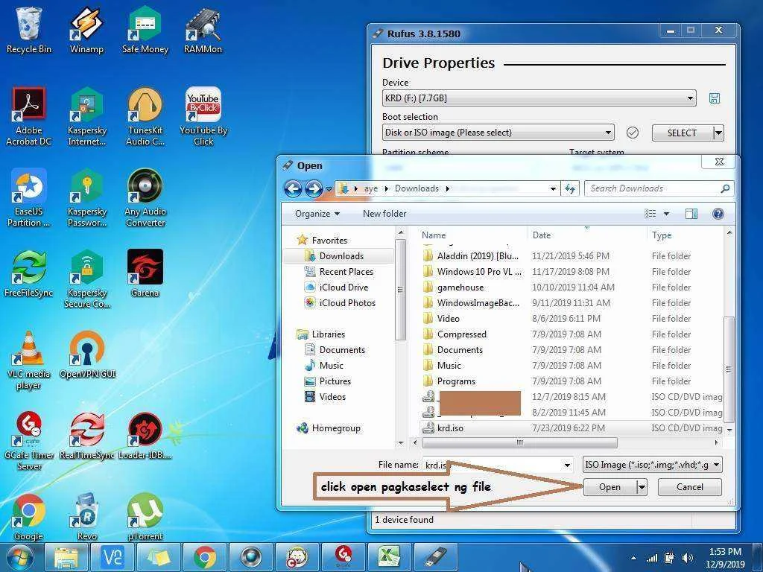
Task: Open the Windows Start button
Action: (x=19, y=557)
